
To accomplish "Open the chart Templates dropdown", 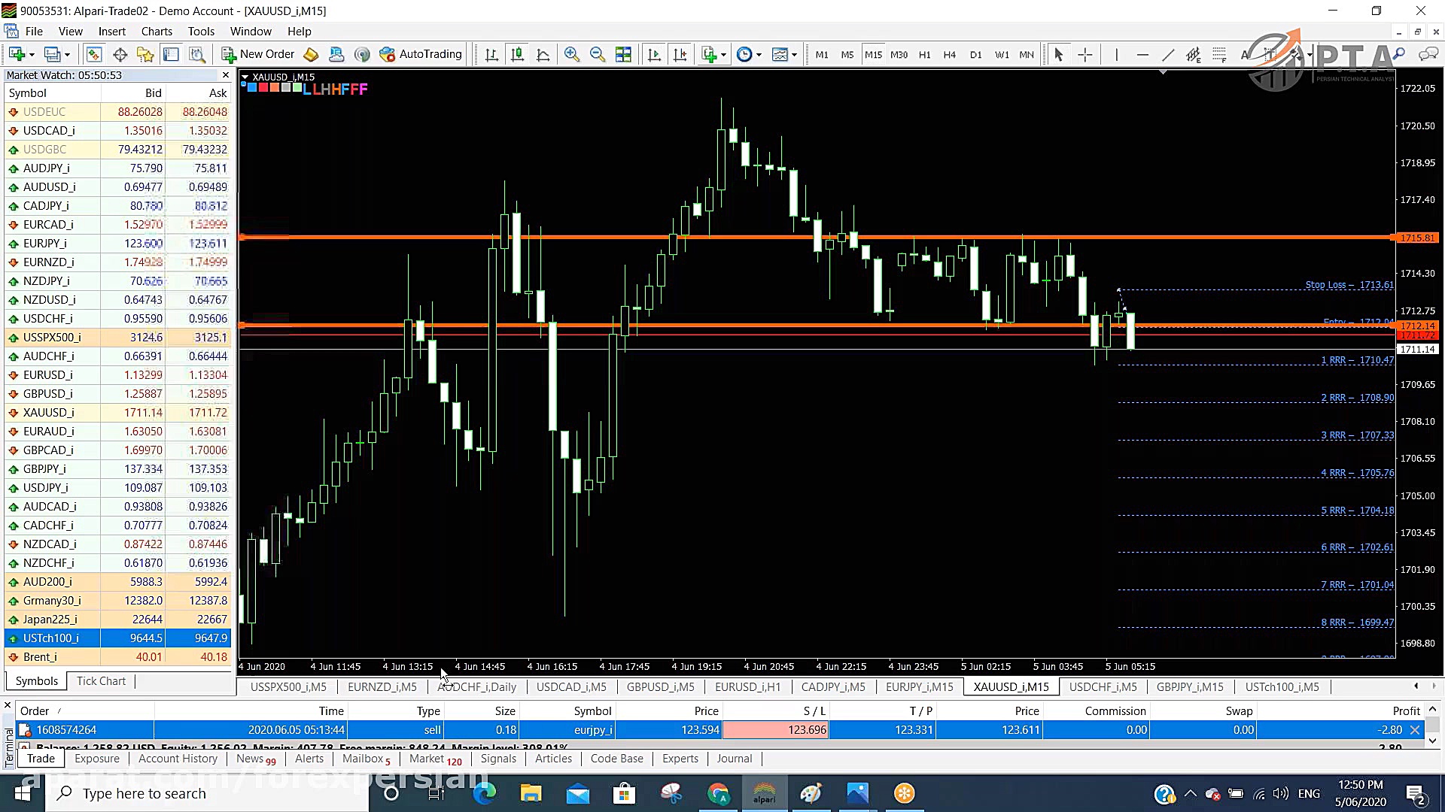I will 795,53.
